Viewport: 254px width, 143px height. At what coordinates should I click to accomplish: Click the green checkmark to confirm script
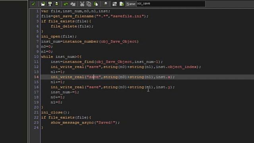click(33, 4)
